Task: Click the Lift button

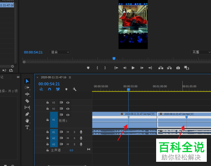Action: tap(161, 68)
